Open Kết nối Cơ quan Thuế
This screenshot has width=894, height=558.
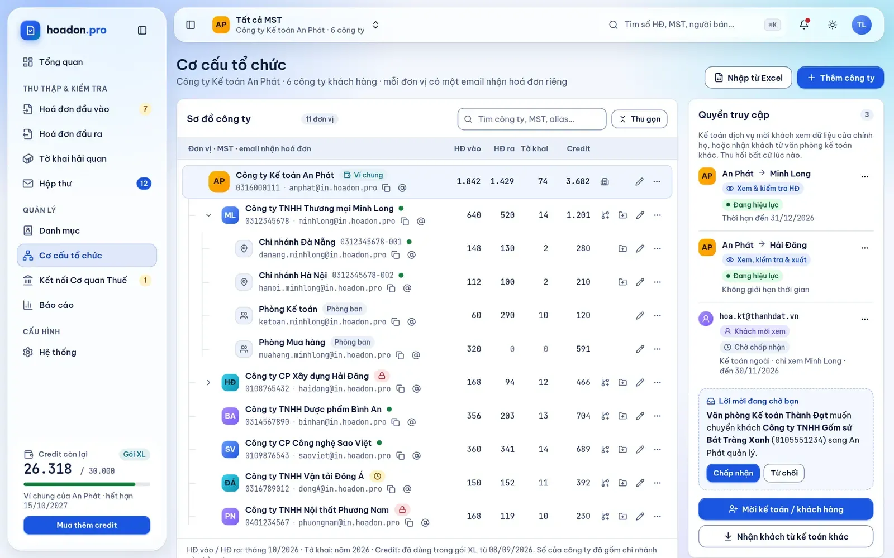tap(87, 280)
